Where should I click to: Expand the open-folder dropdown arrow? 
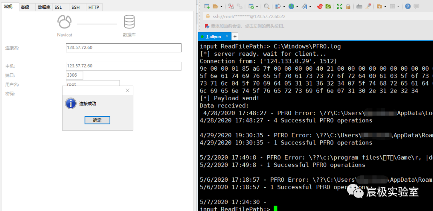click(221, 7)
